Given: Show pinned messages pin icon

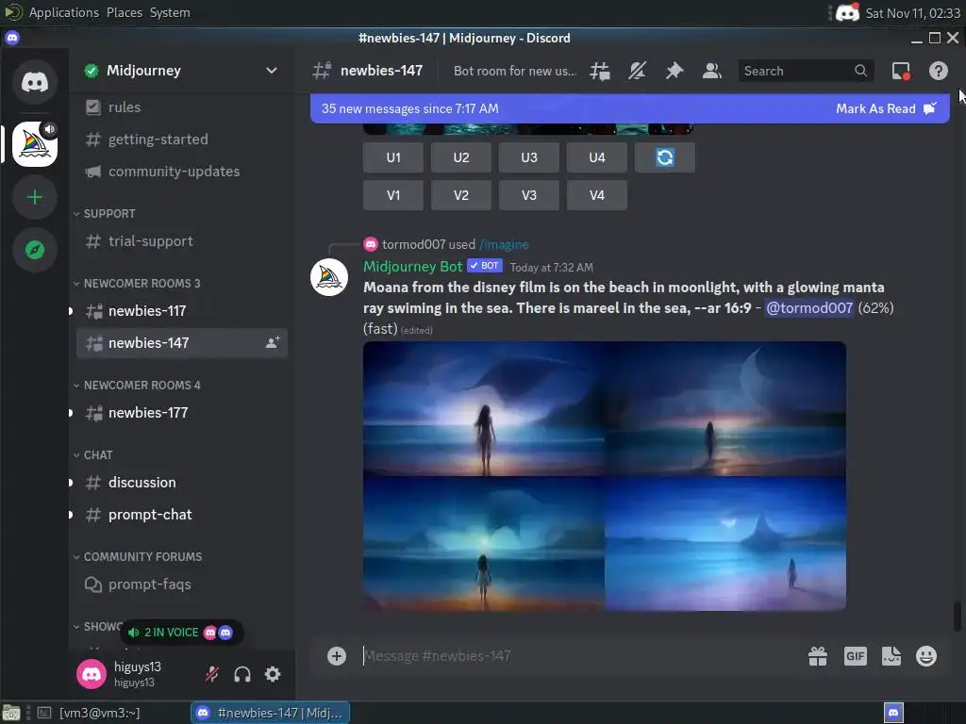Looking at the screenshot, I should click(674, 71).
